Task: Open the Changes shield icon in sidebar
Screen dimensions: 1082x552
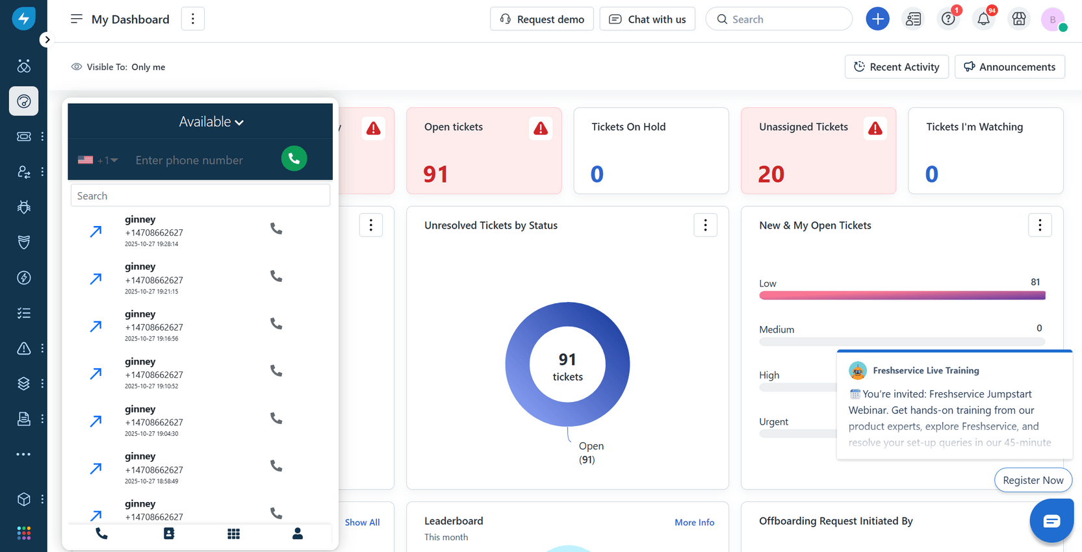Action: [24, 242]
